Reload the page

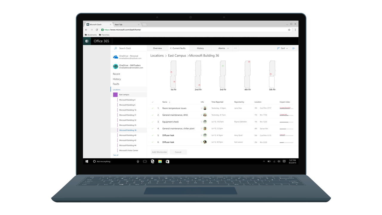coord(97,30)
